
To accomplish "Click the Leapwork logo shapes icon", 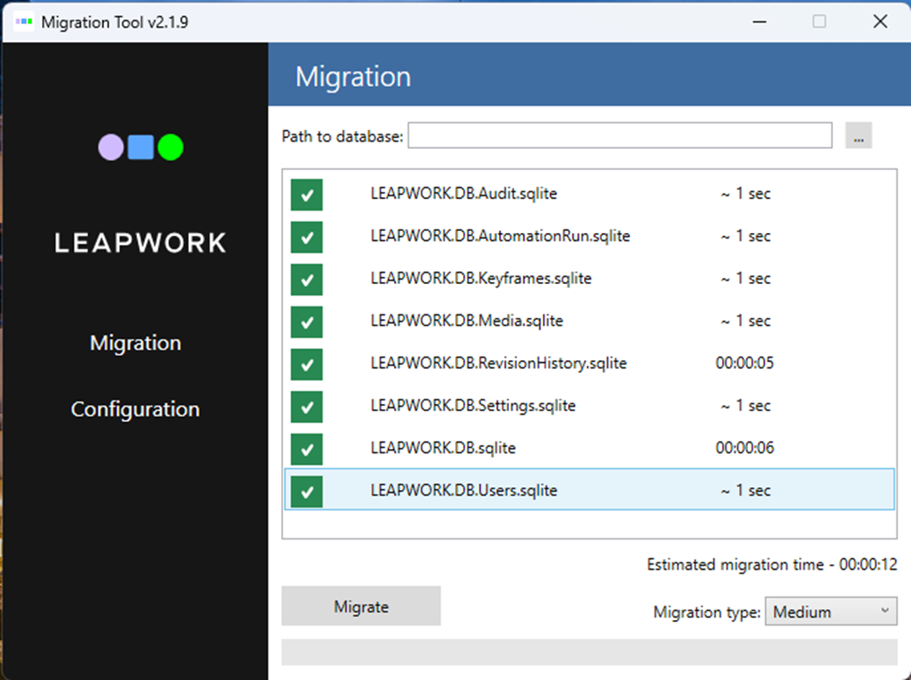I will [141, 147].
